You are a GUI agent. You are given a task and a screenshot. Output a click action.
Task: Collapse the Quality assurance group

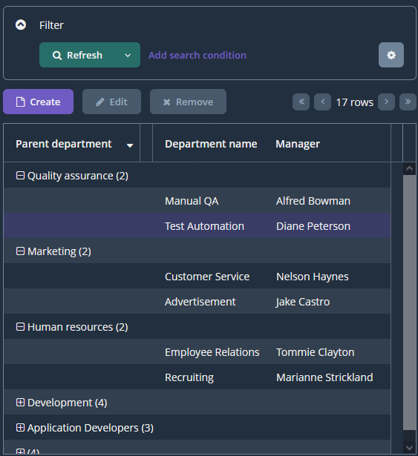click(20, 176)
